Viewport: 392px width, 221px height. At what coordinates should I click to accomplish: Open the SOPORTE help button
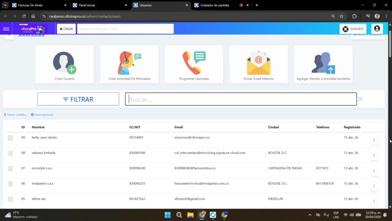tap(353, 29)
